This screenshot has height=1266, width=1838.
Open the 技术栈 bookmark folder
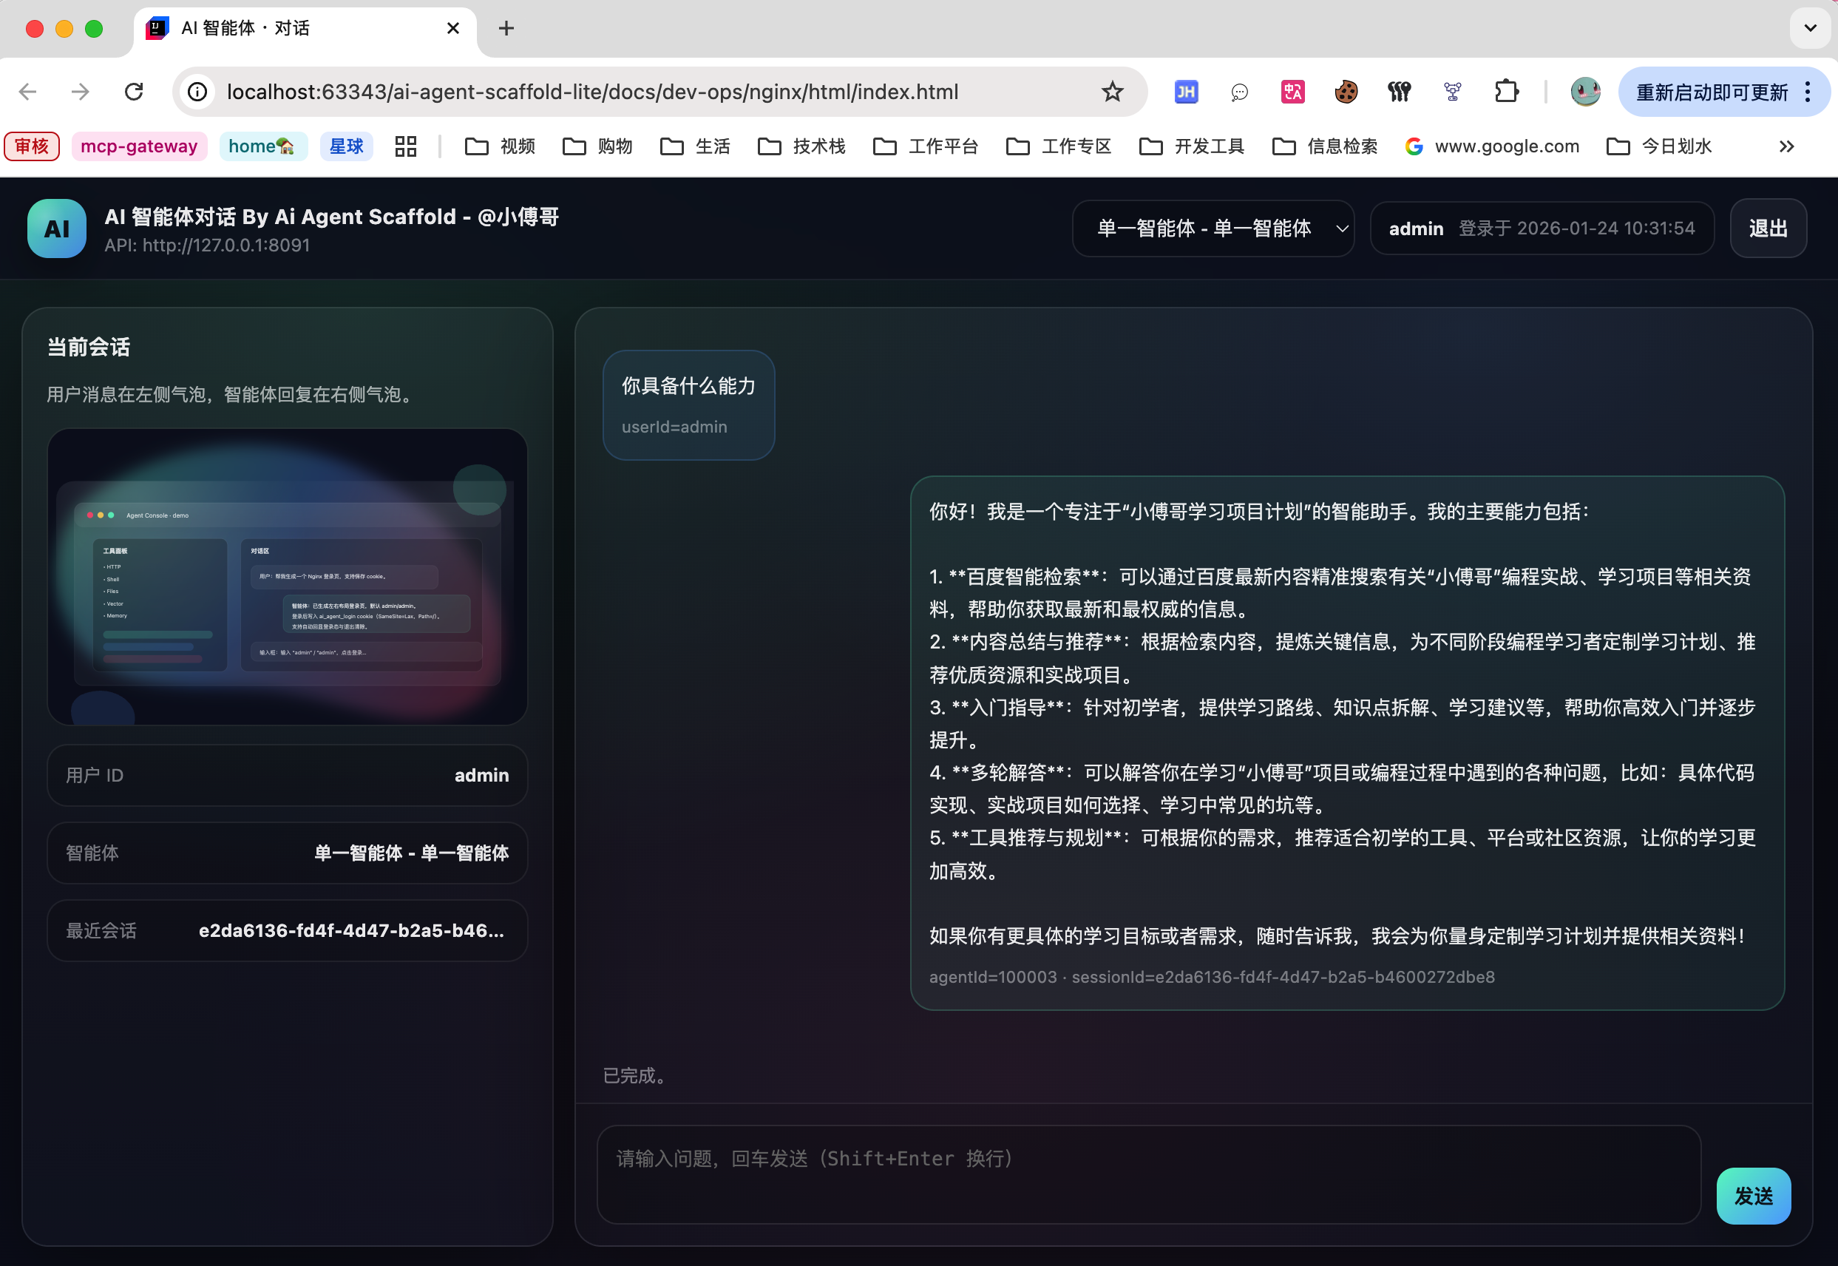(801, 146)
